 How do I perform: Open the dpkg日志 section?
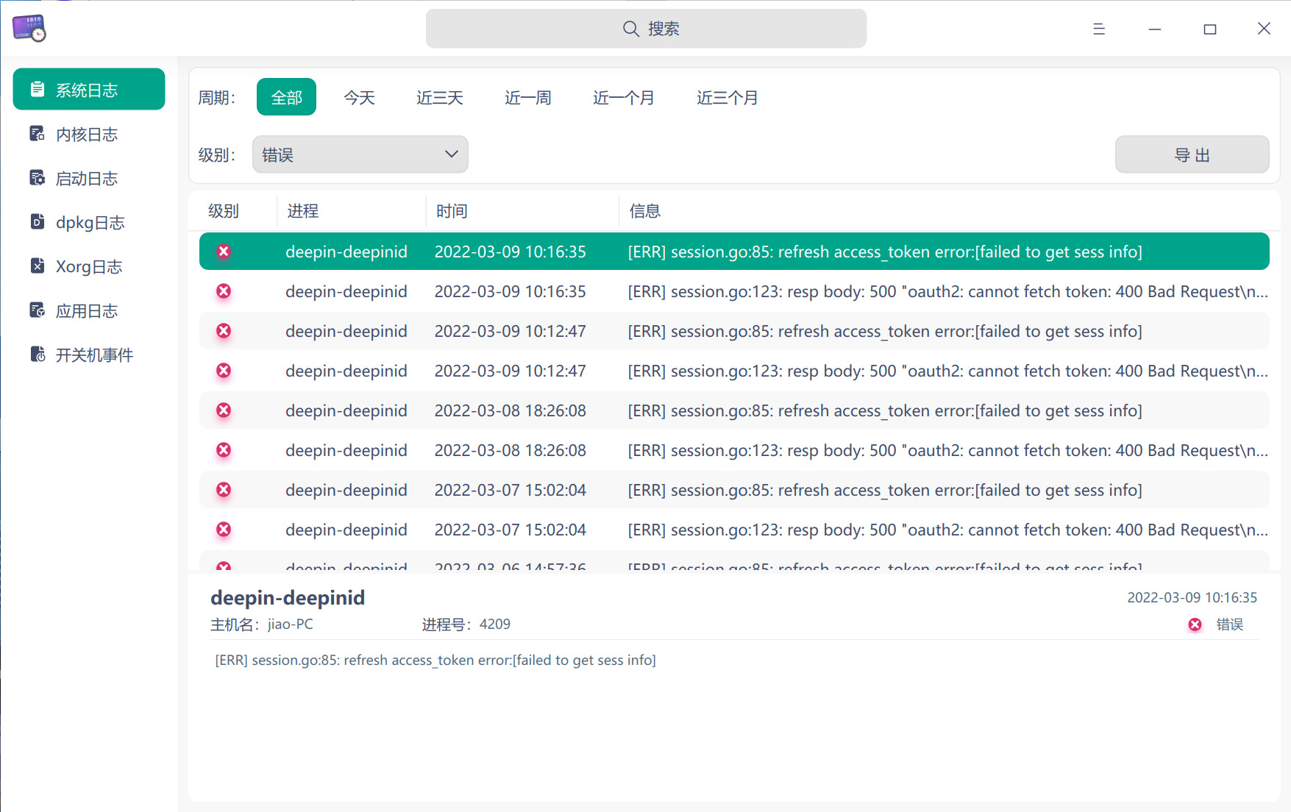90,221
